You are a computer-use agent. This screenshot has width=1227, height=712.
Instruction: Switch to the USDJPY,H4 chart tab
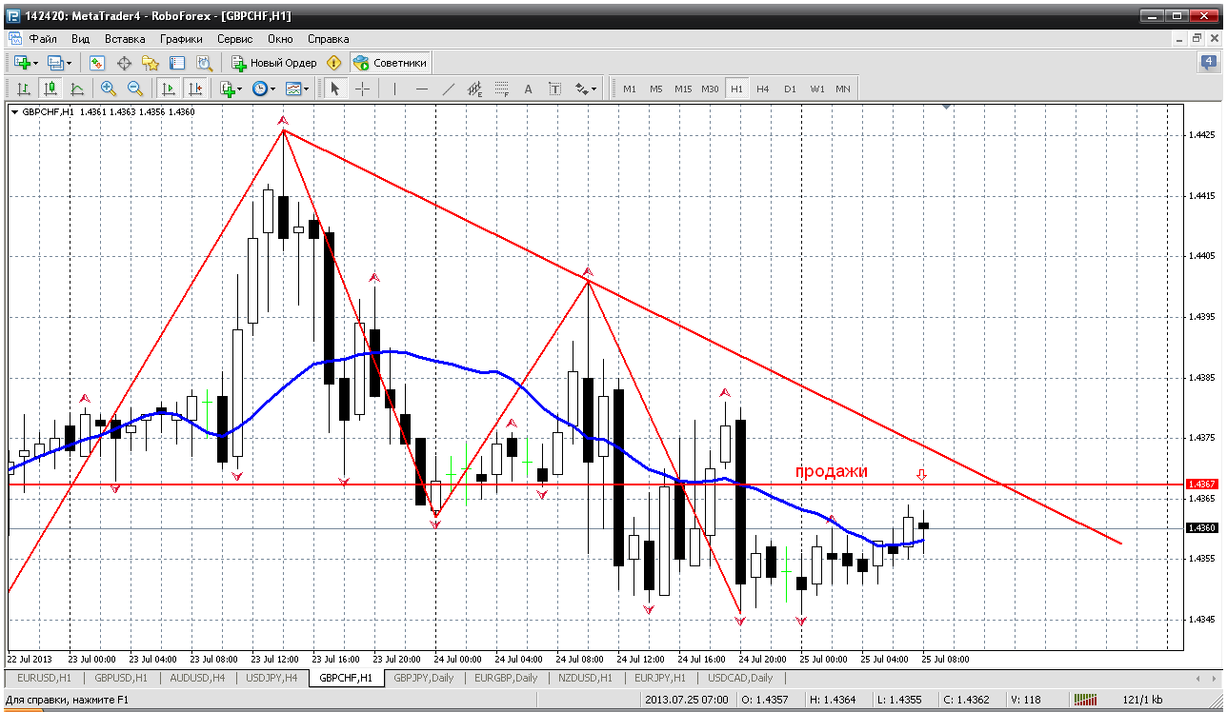pos(272,678)
